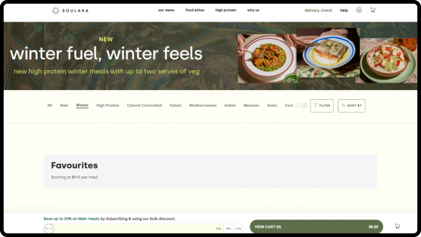Open the user account icon
Viewport: 421px width, 237px height.
click(359, 10)
